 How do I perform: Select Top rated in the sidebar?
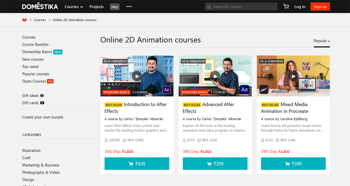(30, 67)
